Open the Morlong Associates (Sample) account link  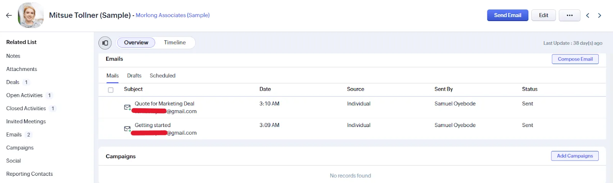click(x=172, y=15)
